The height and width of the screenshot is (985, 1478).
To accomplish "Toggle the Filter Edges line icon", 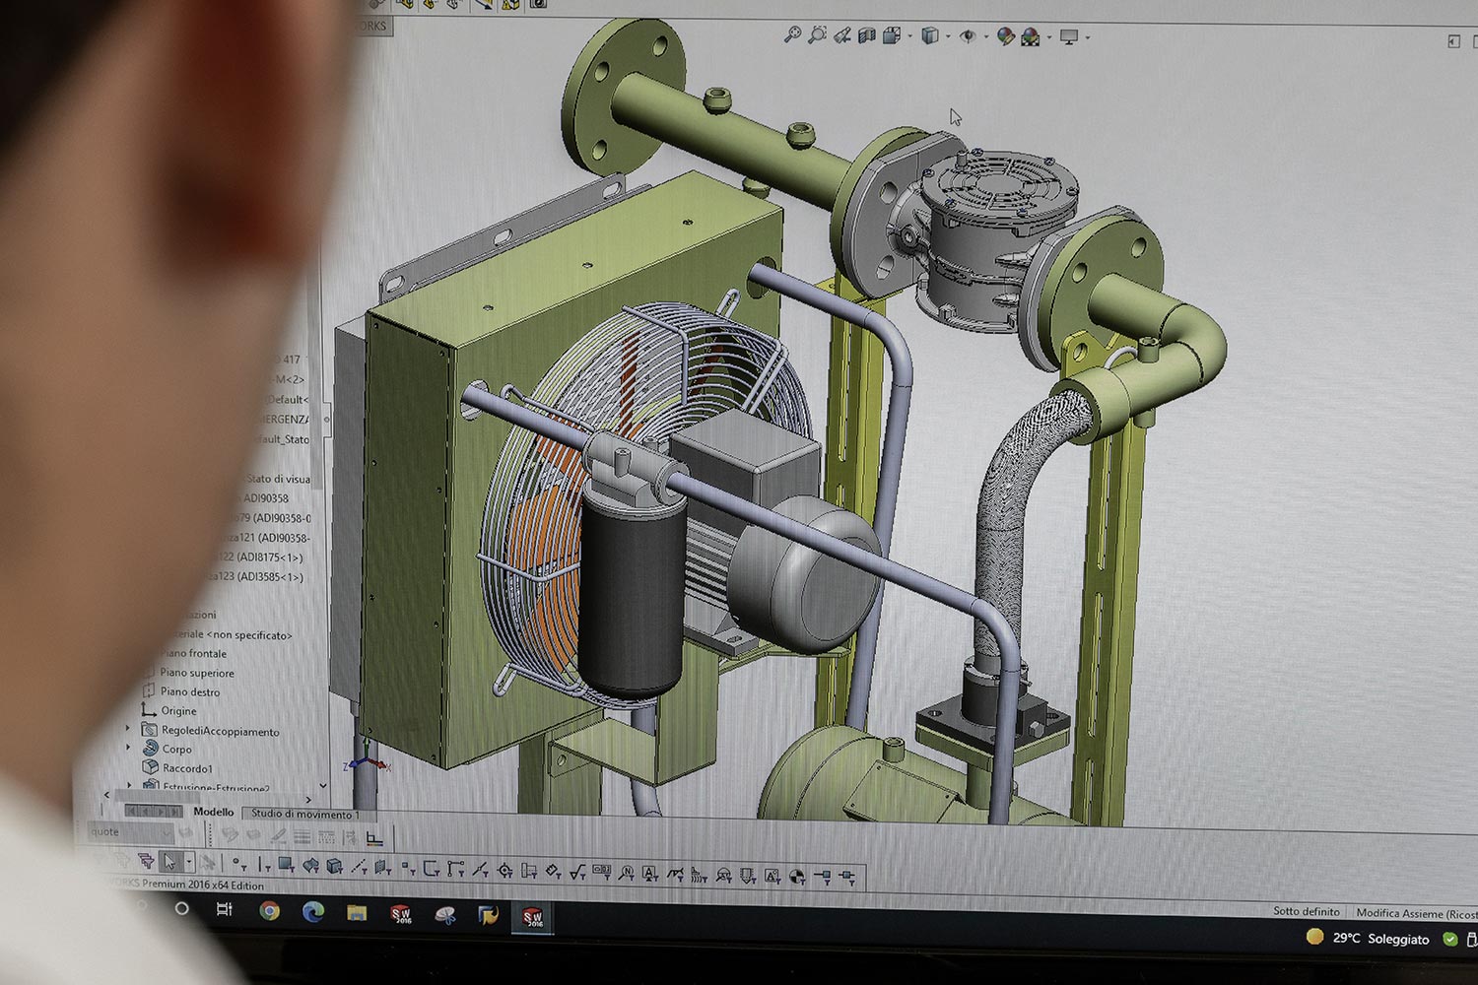I will (x=263, y=865).
